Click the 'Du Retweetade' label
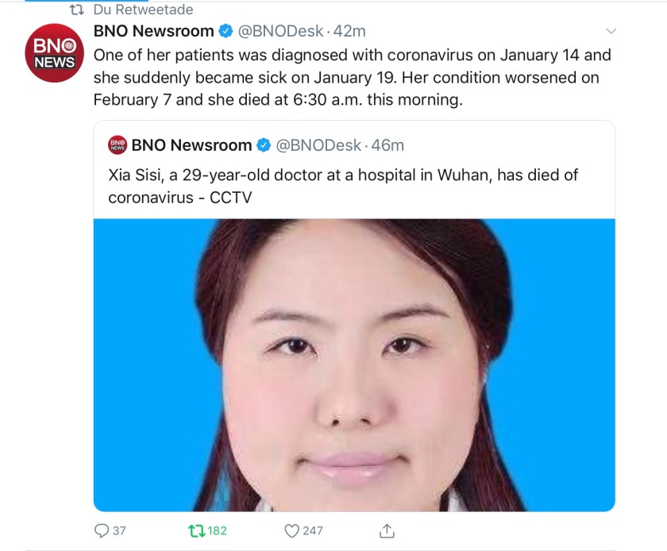The height and width of the screenshot is (551, 667). (x=143, y=10)
